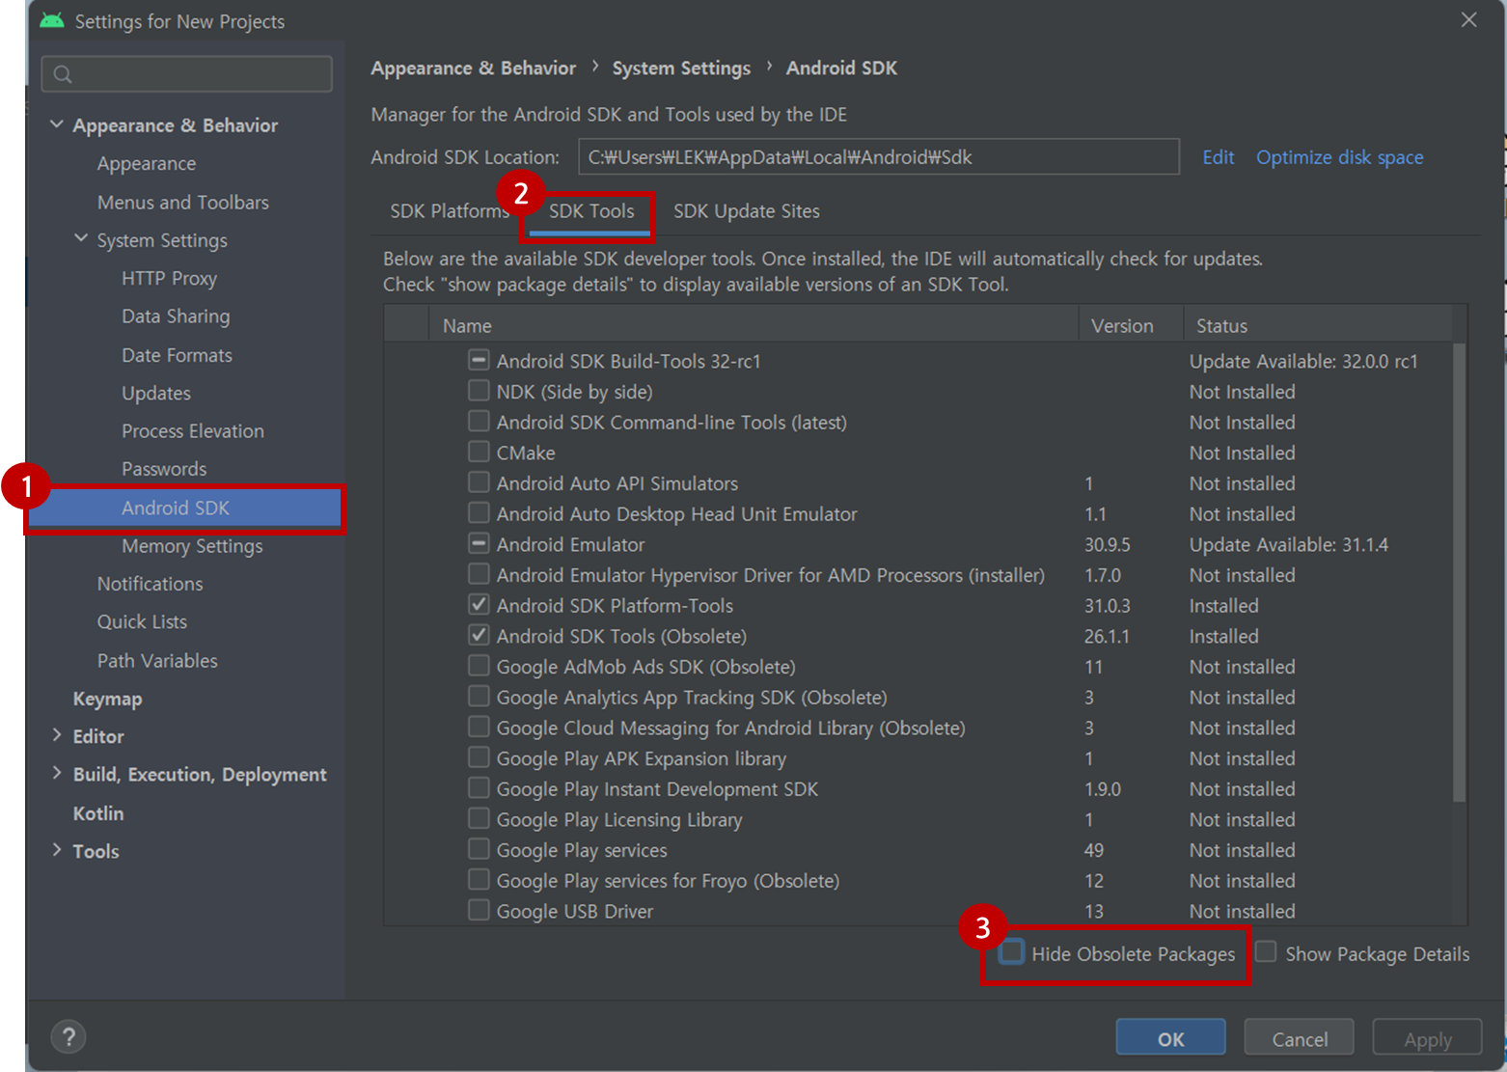This screenshot has width=1507, height=1072.
Task: Focus the settings search field
Action: click(x=187, y=74)
